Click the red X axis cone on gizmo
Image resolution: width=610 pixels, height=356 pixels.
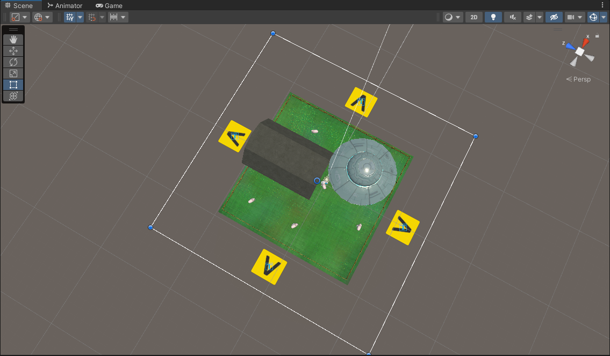[585, 42]
